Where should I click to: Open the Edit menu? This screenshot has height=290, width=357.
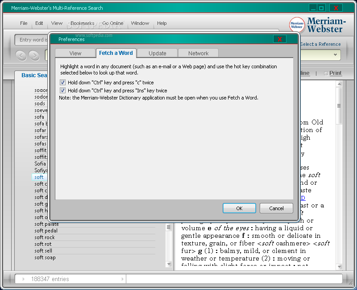tap(39, 23)
